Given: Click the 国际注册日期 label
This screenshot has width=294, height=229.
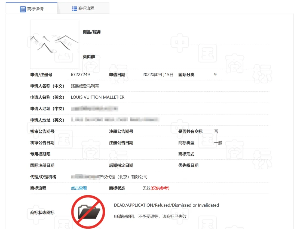Looking at the screenshot, I should [42, 165].
